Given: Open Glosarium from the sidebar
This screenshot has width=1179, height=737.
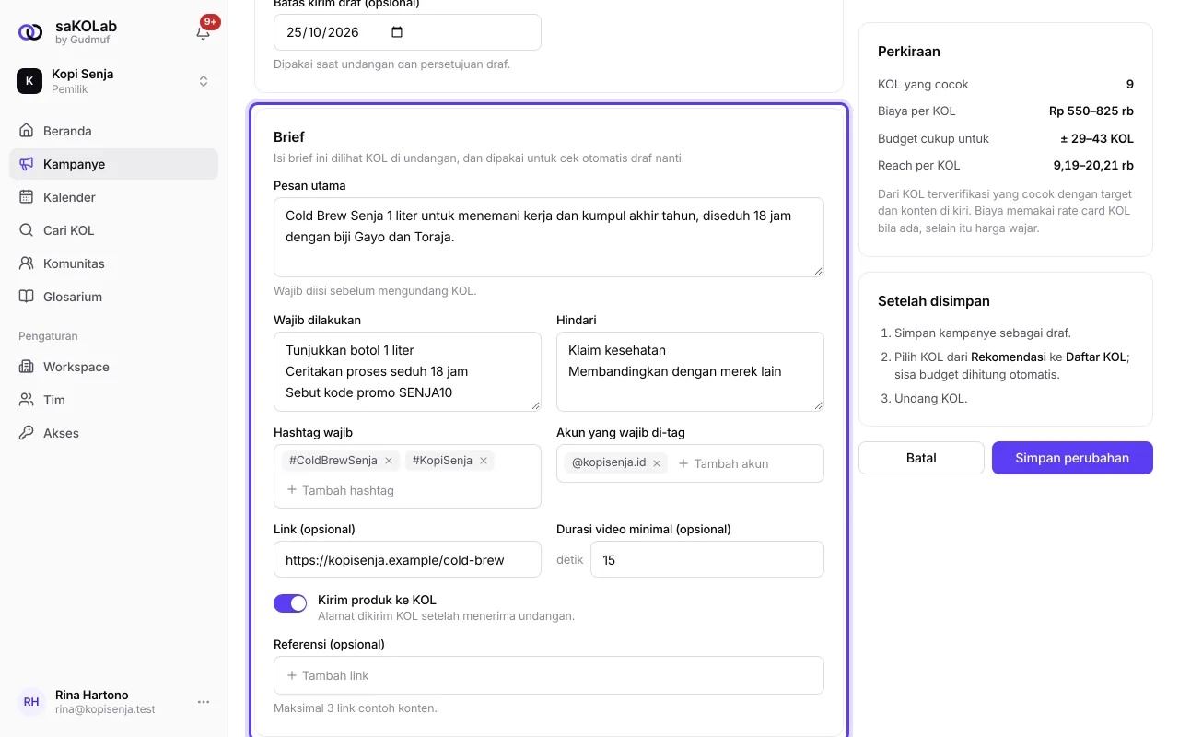Looking at the screenshot, I should click(114, 297).
